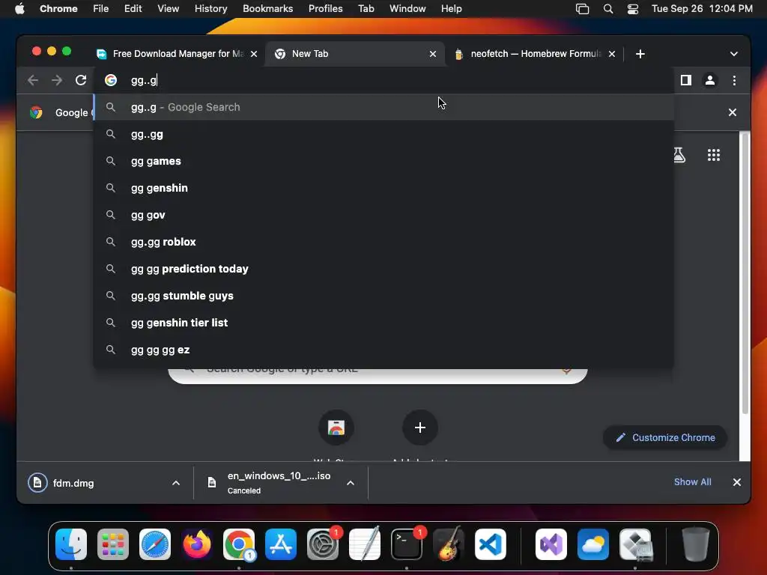Click the Web Store shortcut tile
767x575 pixels.
click(336, 428)
